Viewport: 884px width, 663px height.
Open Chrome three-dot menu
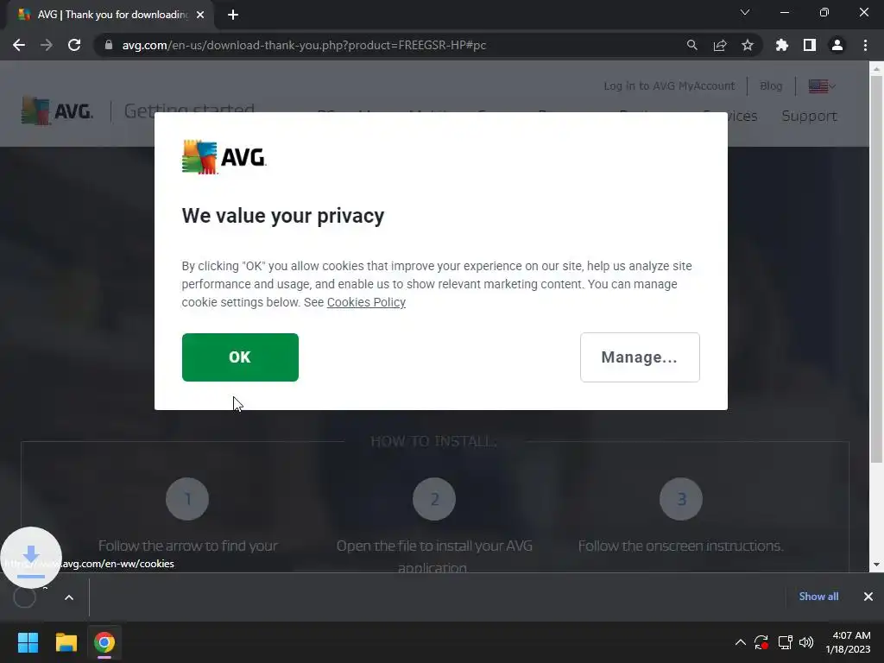click(x=865, y=45)
